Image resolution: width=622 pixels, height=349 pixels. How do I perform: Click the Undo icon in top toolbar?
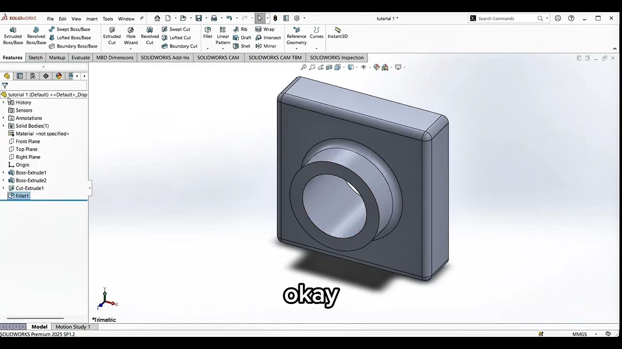coord(229,18)
